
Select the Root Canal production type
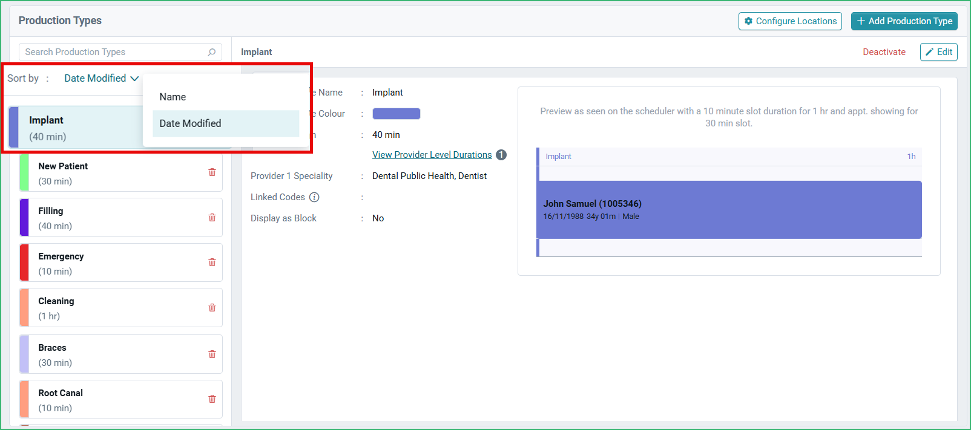pos(120,399)
